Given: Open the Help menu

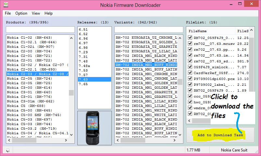Looking at the screenshot, I should tap(48, 13).
